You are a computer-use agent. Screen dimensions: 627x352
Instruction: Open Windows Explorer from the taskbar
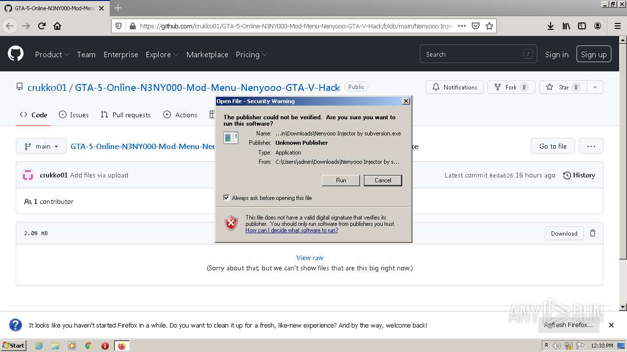tap(55, 346)
